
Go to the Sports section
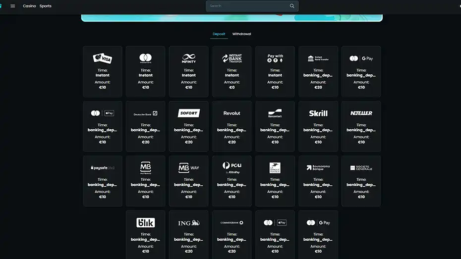[46, 6]
